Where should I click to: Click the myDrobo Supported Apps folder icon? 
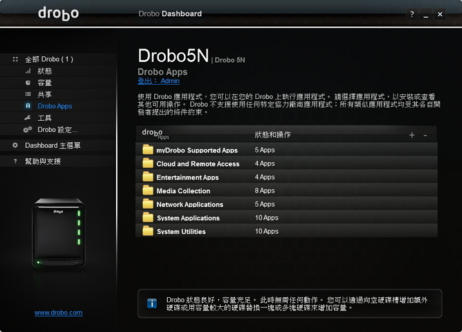click(148, 150)
